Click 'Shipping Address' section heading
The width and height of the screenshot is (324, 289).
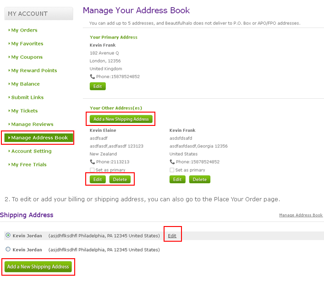pos(27,215)
